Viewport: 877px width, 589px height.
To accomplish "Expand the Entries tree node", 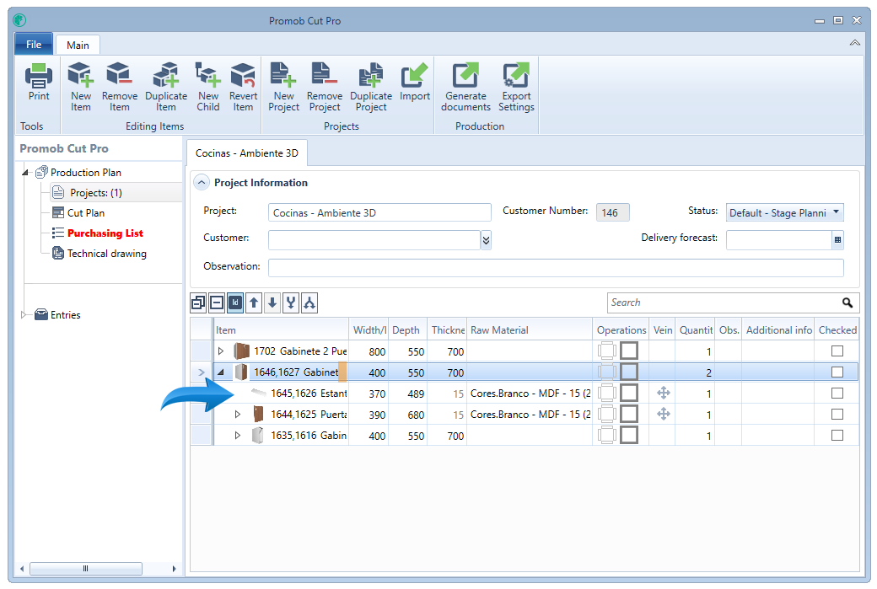I will click(x=24, y=314).
